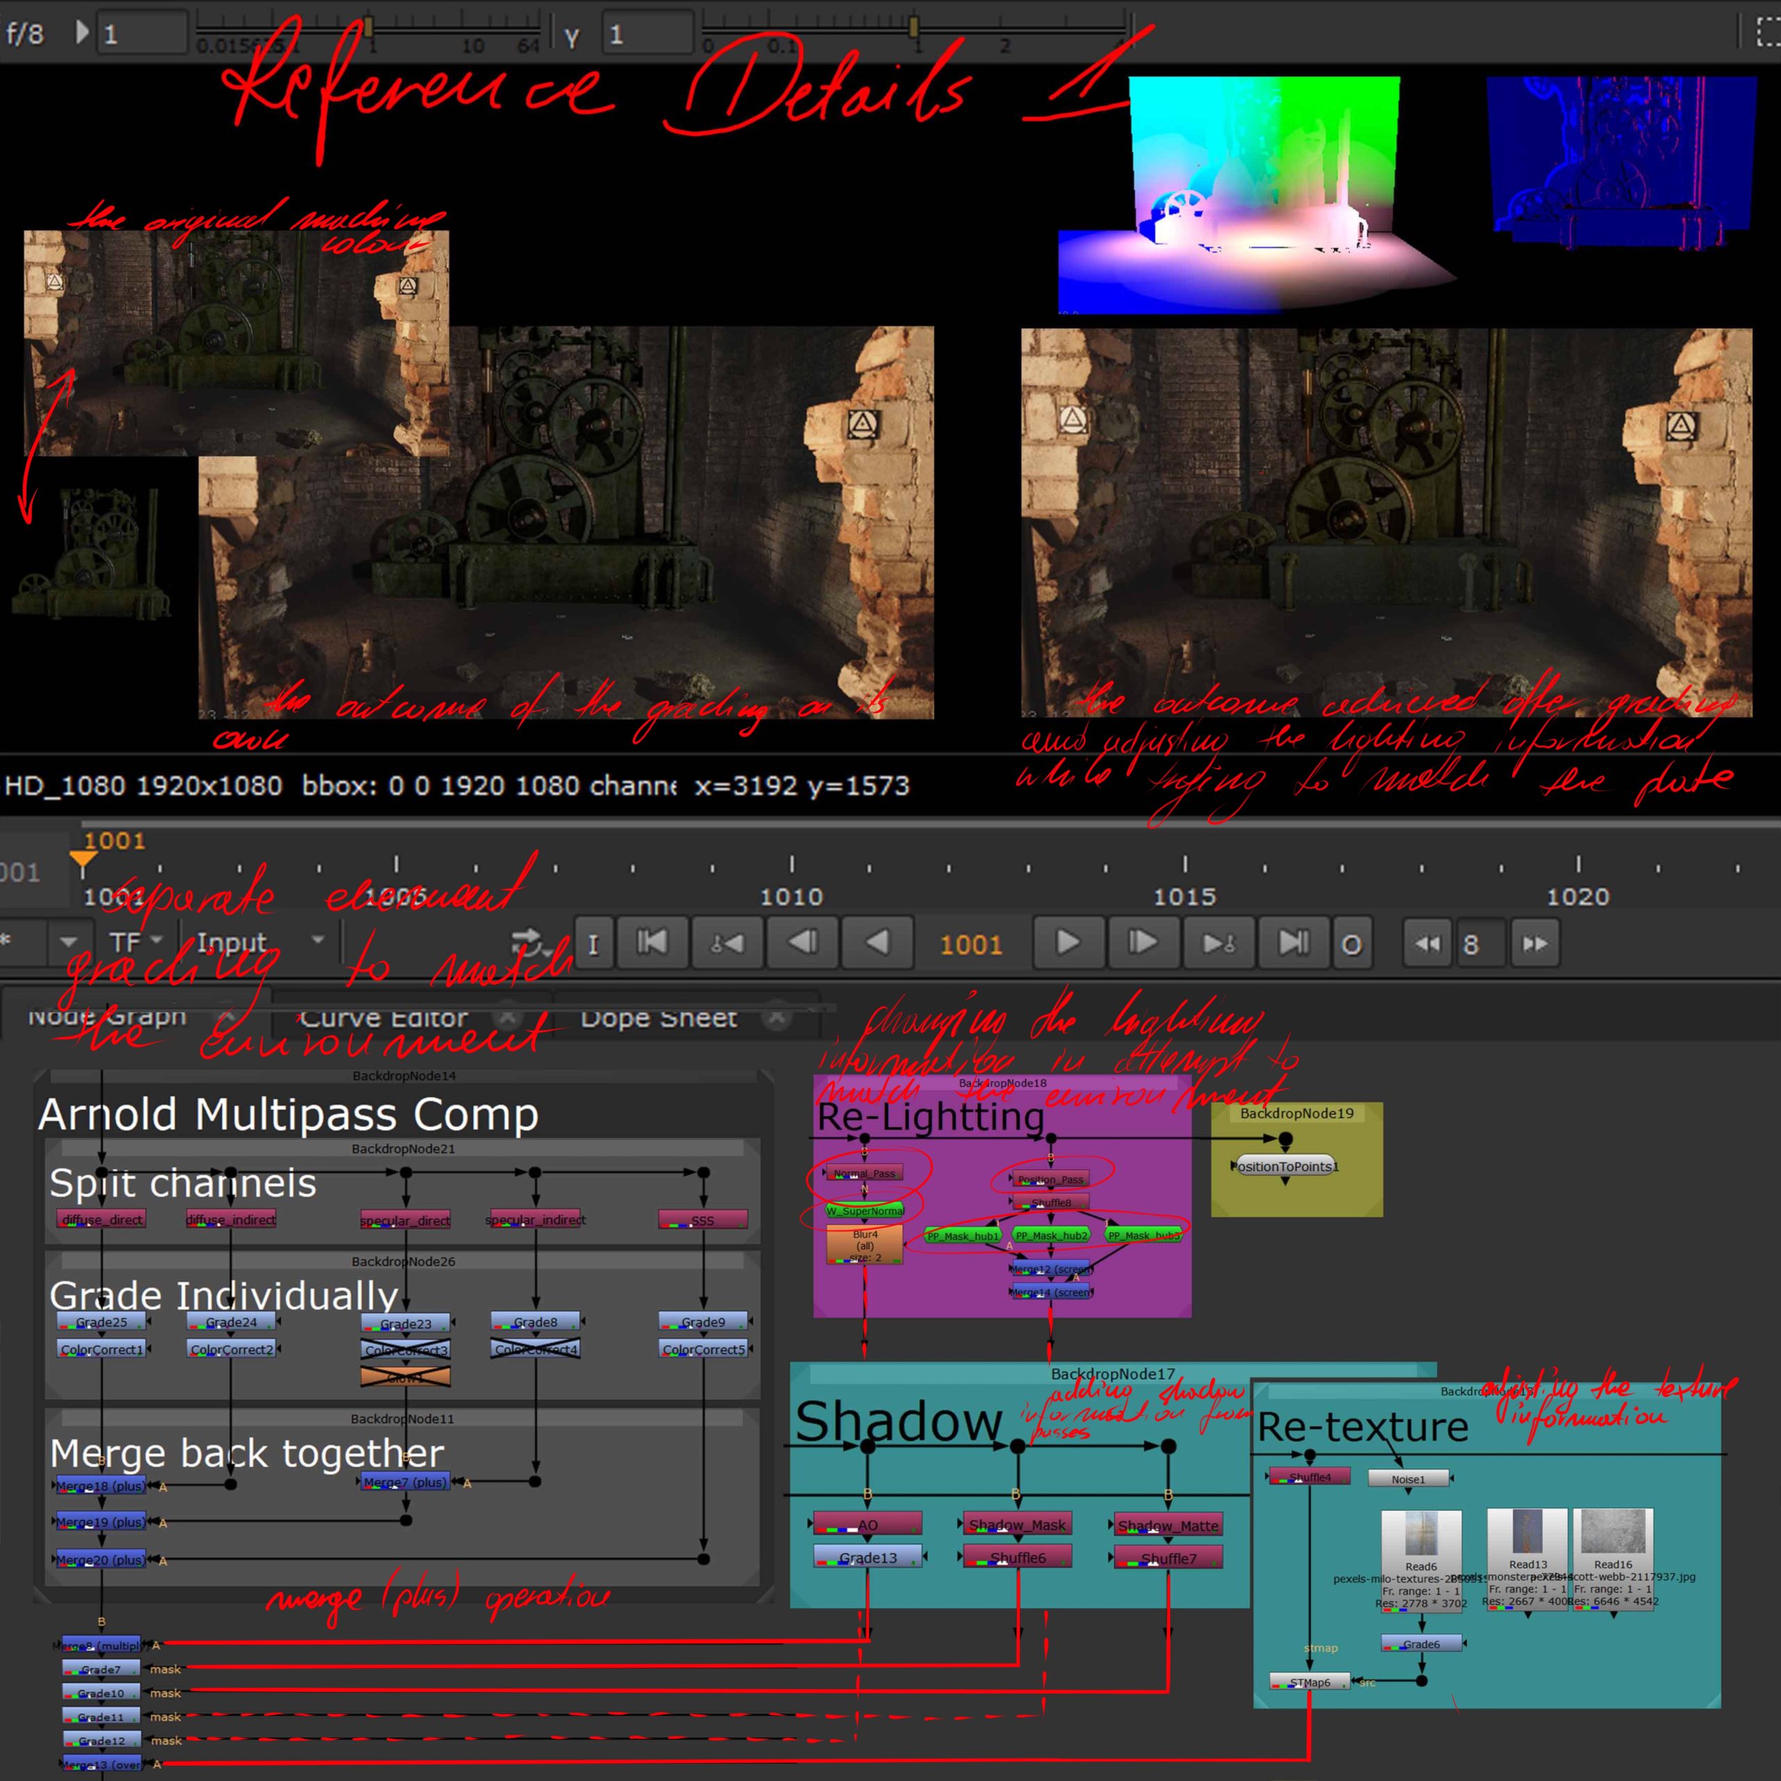Select the Merge7 (plus) node
Screen dimensions: 1781x1781
coord(406,1481)
